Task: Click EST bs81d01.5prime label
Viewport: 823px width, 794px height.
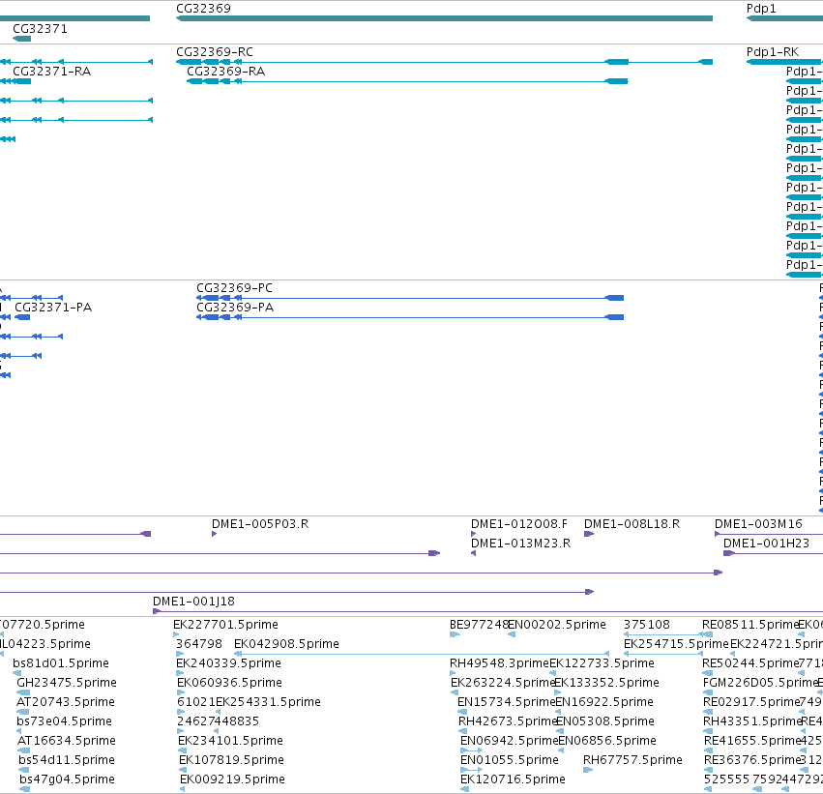Action: tap(61, 663)
